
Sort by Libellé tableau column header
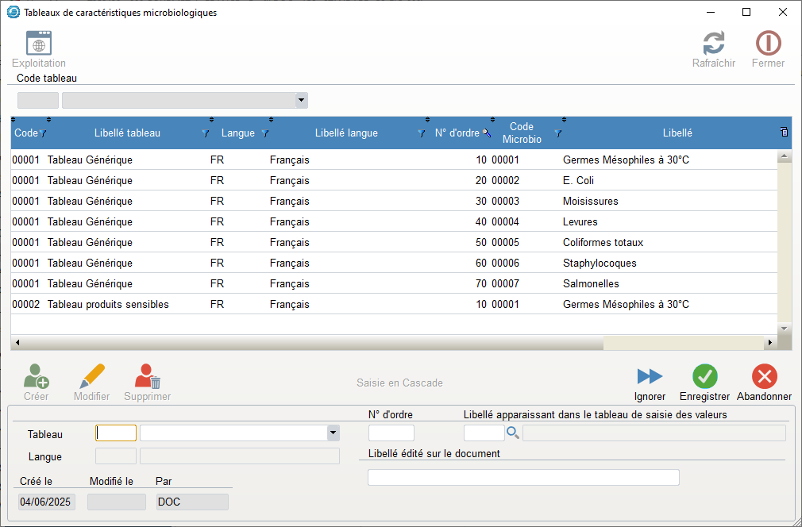click(x=127, y=133)
